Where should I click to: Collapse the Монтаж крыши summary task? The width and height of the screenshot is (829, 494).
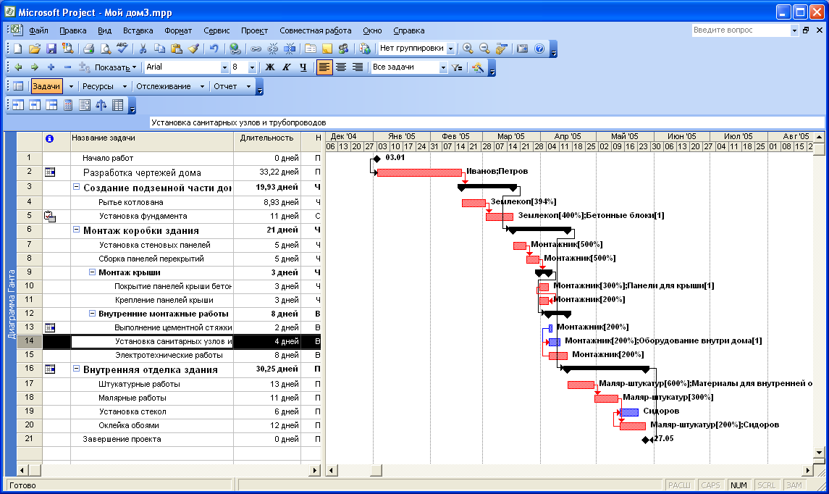pos(92,272)
